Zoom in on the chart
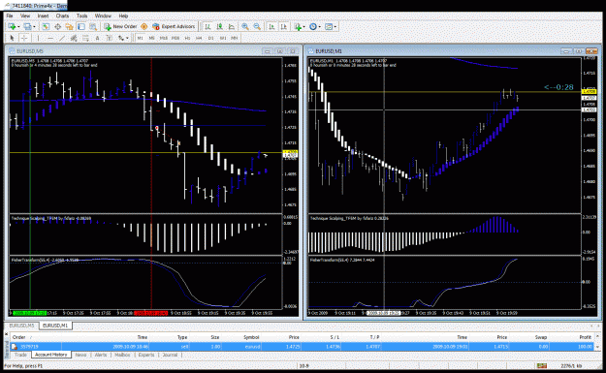This screenshot has height=373, width=606. 245,27
